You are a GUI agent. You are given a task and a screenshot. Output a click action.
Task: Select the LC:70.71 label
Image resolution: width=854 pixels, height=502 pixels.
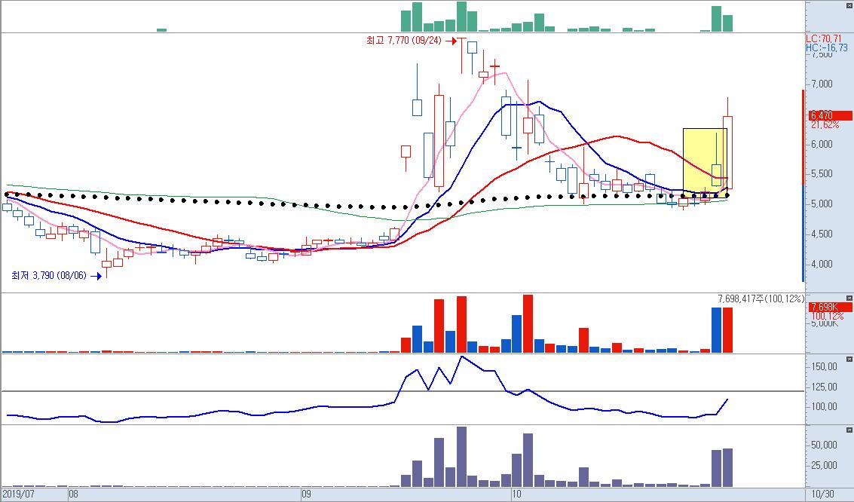pyautogui.click(x=824, y=38)
